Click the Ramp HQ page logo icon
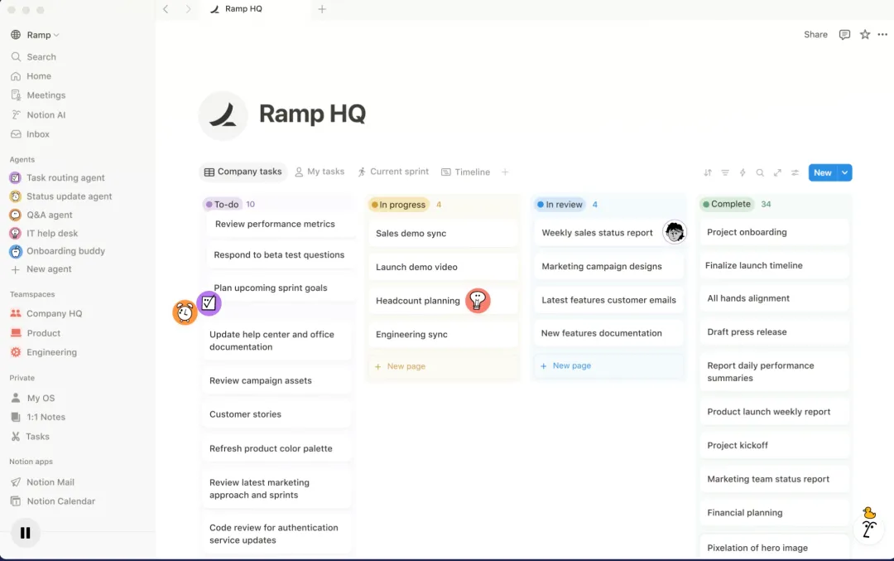This screenshot has height=561, width=894. (x=223, y=116)
